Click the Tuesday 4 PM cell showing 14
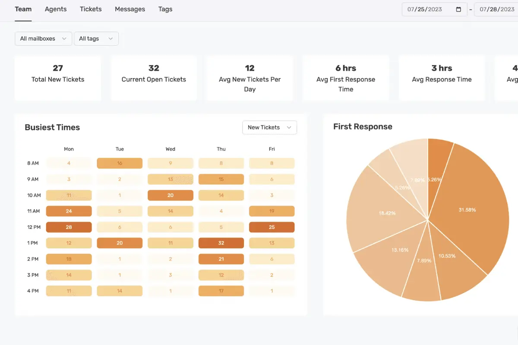Image resolution: width=518 pixels, height=345 pixels. (x=120, y=291)
